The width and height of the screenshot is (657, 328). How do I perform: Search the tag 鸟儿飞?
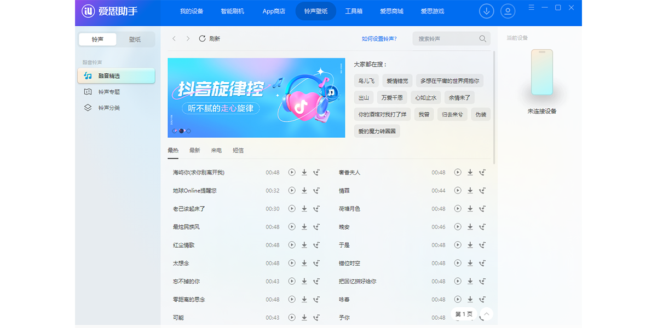pyautogui.click(x=366, y=81)
